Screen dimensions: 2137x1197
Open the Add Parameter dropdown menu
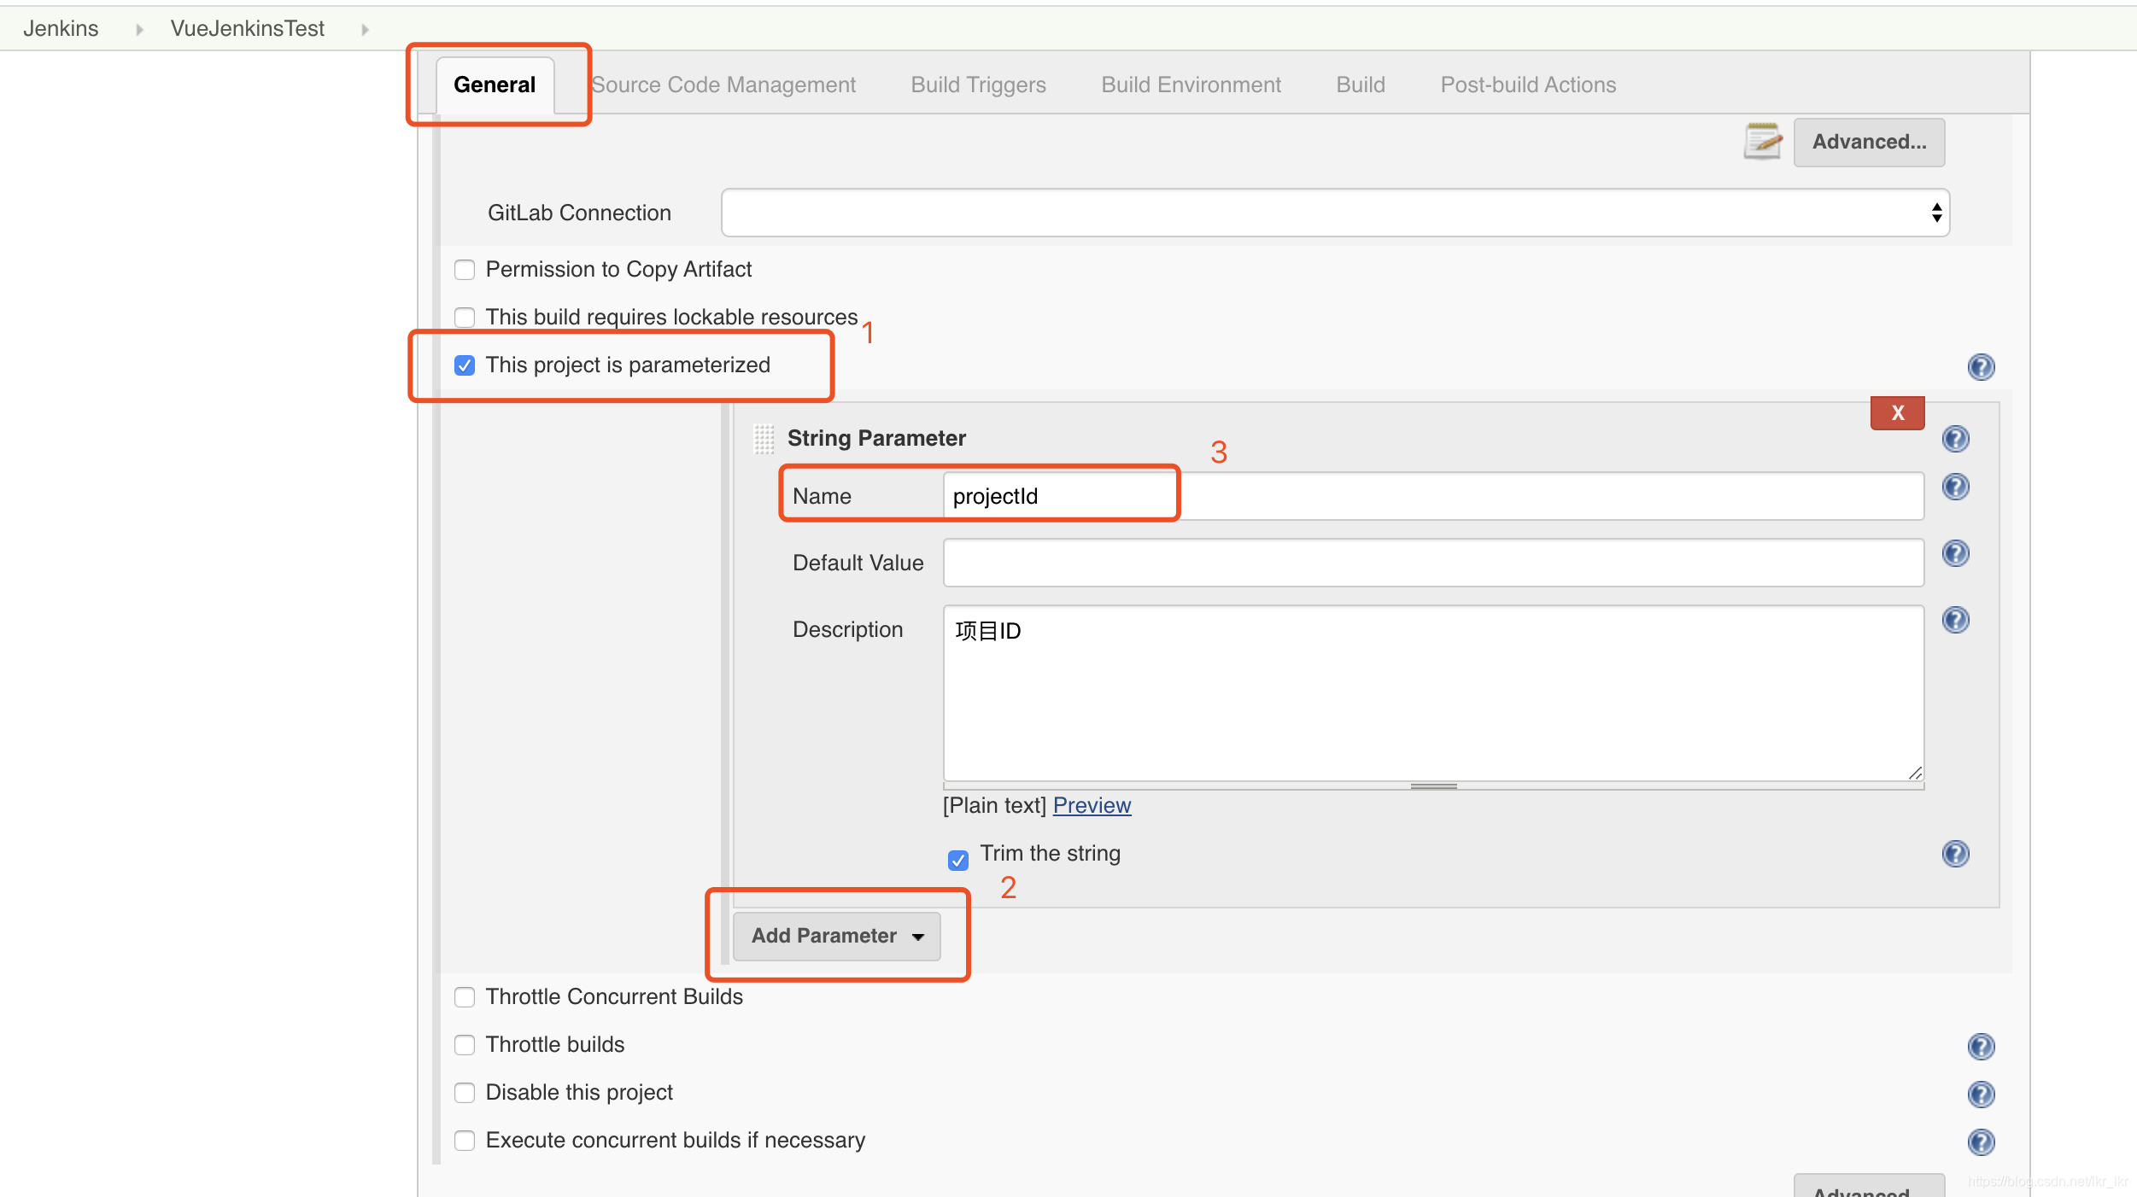point(836,936)
